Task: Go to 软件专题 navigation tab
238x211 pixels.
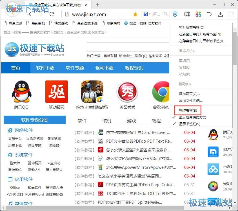Action: 75,68
